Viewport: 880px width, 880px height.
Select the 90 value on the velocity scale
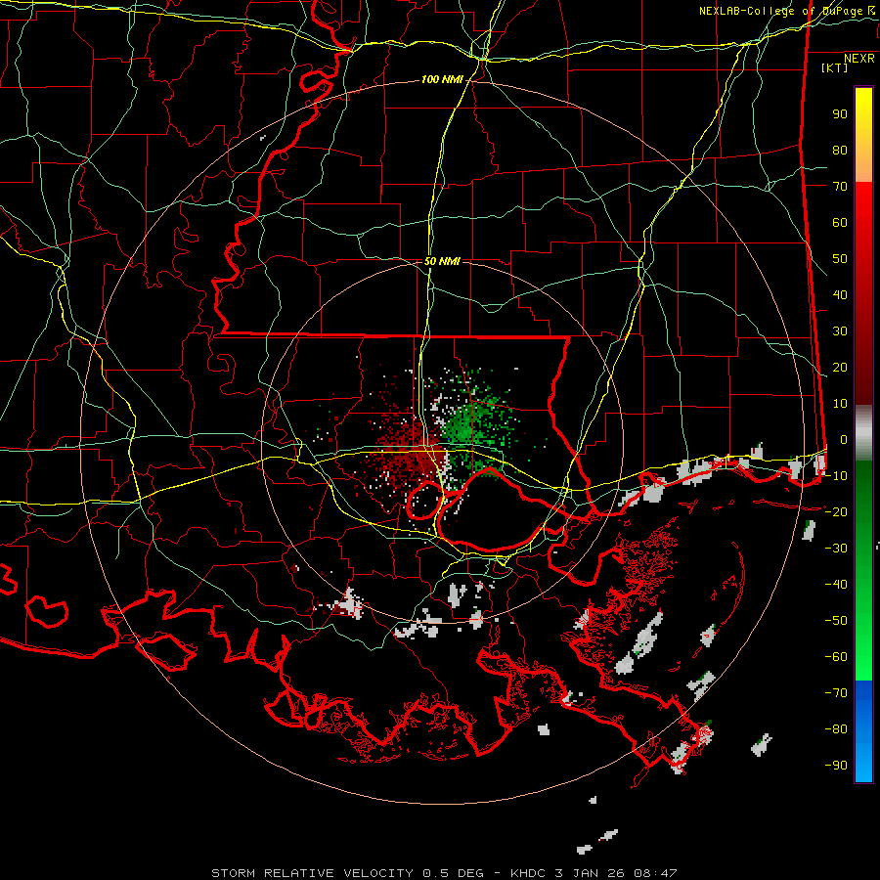[840, 114]
